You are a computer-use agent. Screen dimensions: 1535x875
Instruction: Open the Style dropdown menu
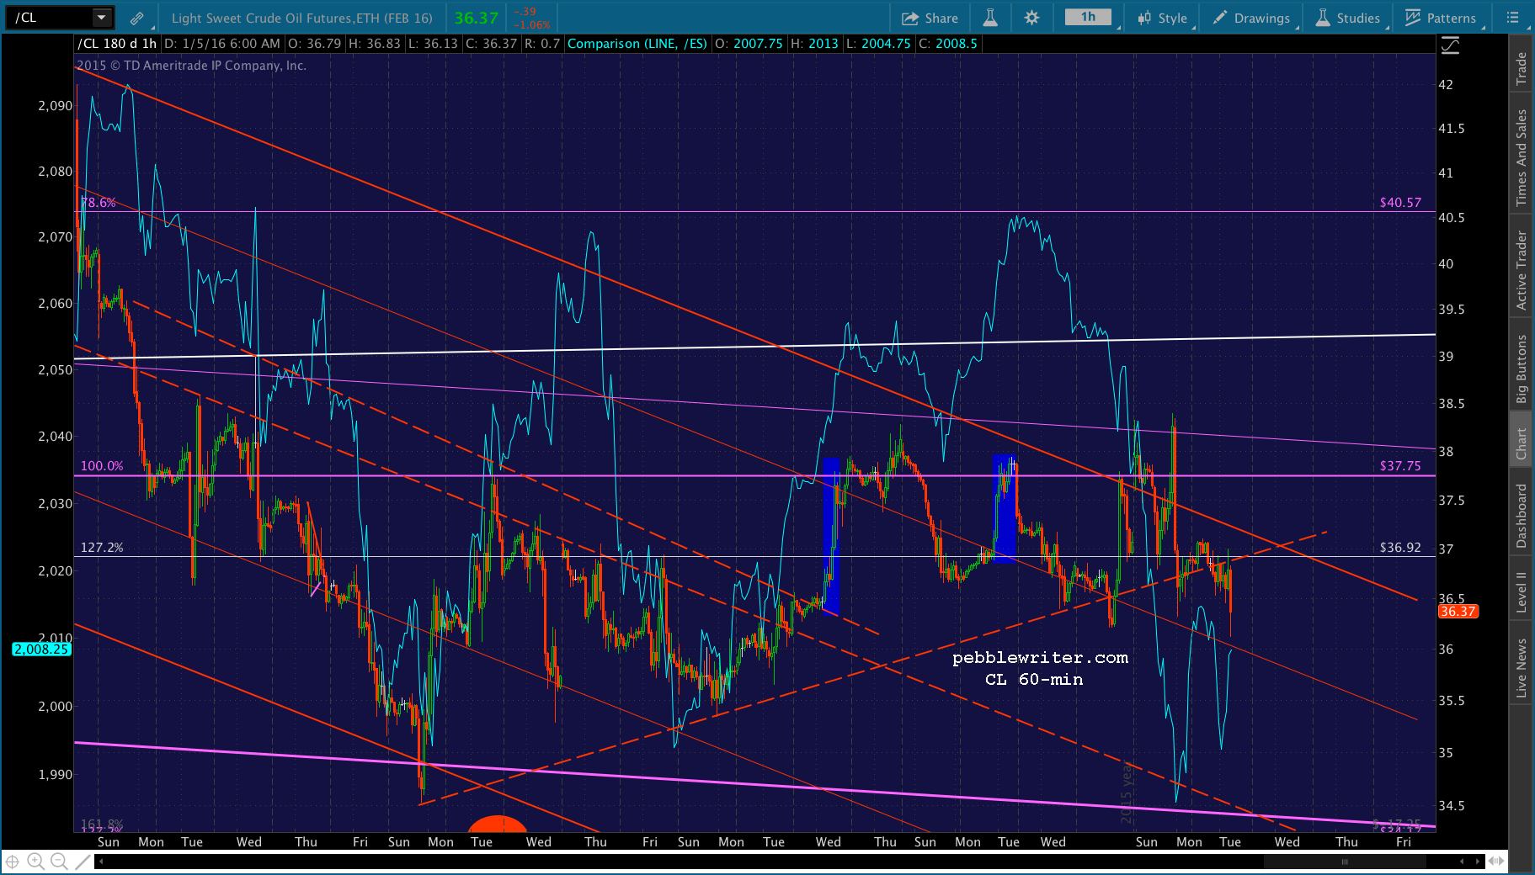pyautogui.click(x=1164, y=18)
